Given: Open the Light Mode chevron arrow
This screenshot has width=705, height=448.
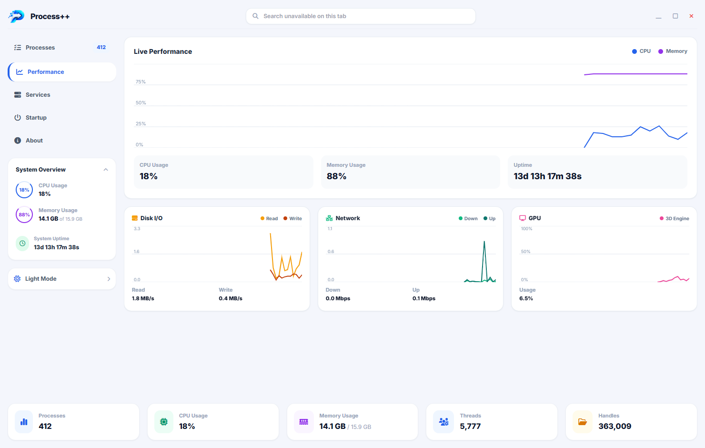Looking at the screenshot, I should (x=109, y=279).
